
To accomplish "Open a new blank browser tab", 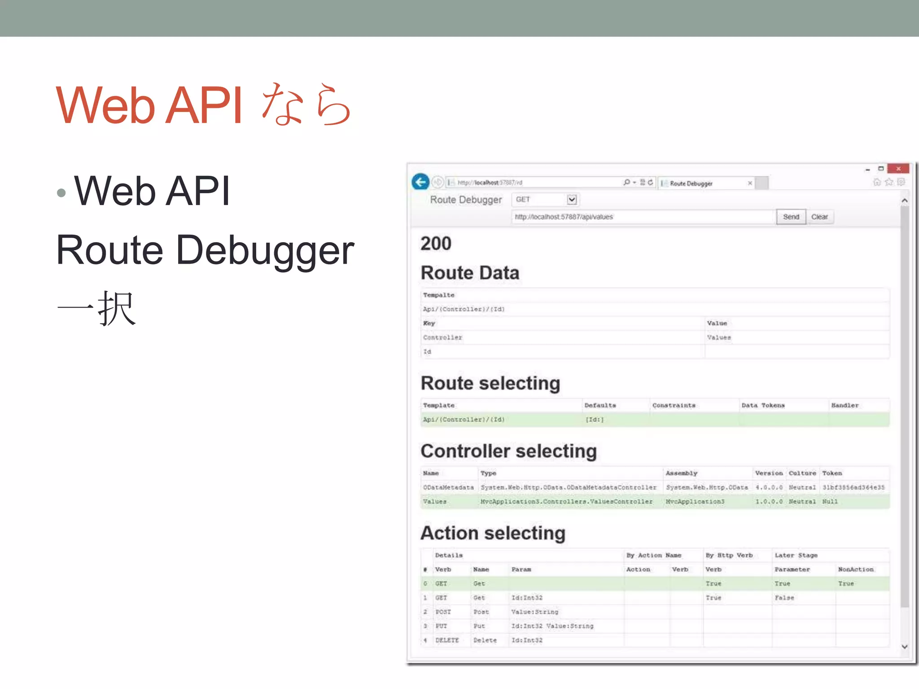I will pyautogui.click(x=761, y=183).
